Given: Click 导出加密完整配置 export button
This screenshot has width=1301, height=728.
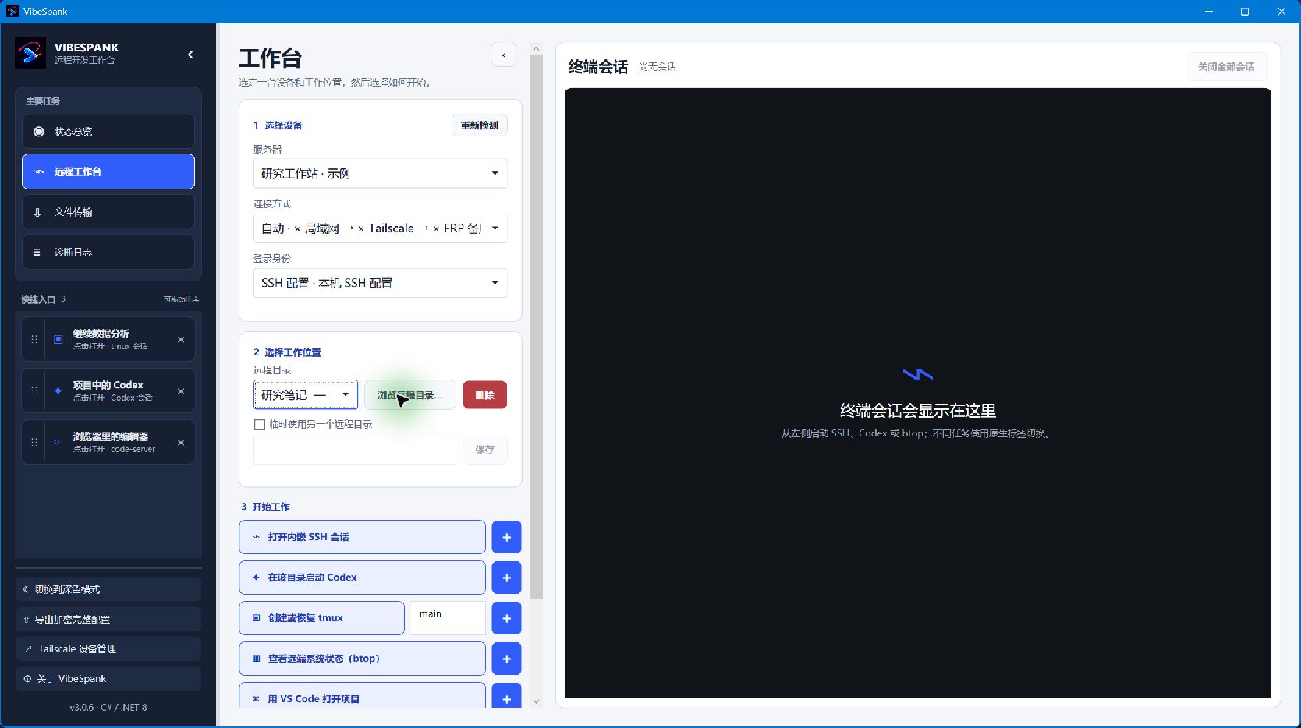Looking at the screenshot, I should [x=108, y=619].
